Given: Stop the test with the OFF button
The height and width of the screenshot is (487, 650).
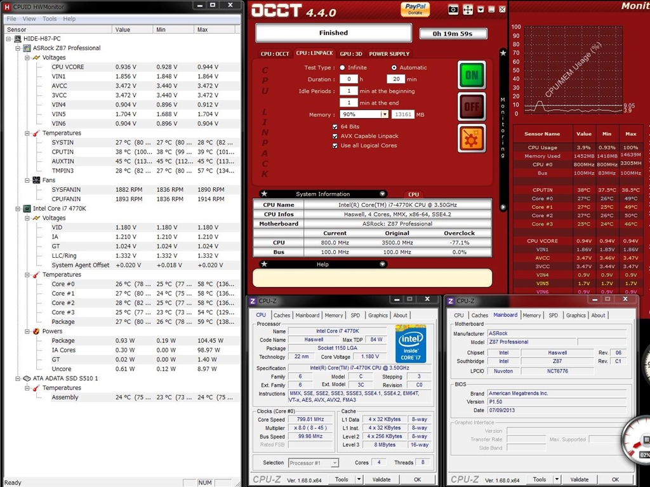Looking at the screenshot, I should [472, 107].
